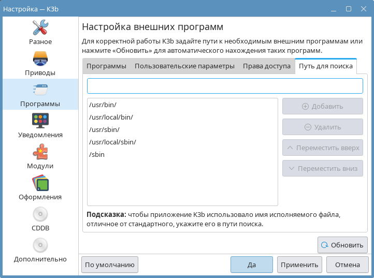374x278 pixels.
Task: Open the Разное settings section icon
Action: click(40, 27)
